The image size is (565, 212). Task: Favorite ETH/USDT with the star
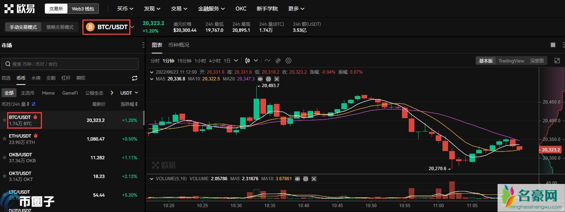[x=4, y=139]
